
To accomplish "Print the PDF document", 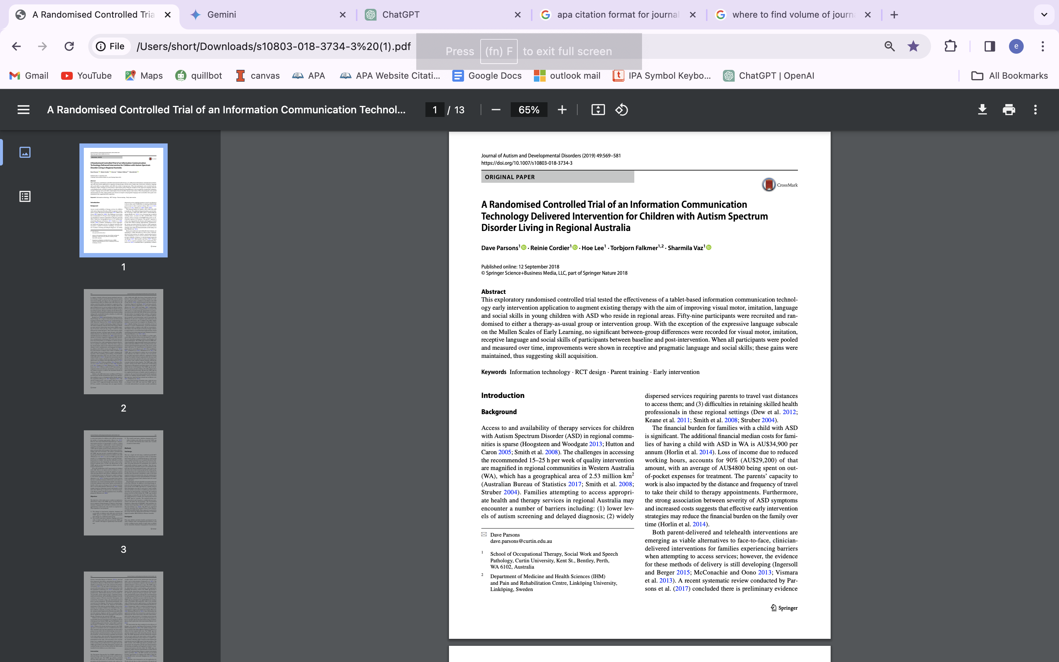I will [1009, 110].
